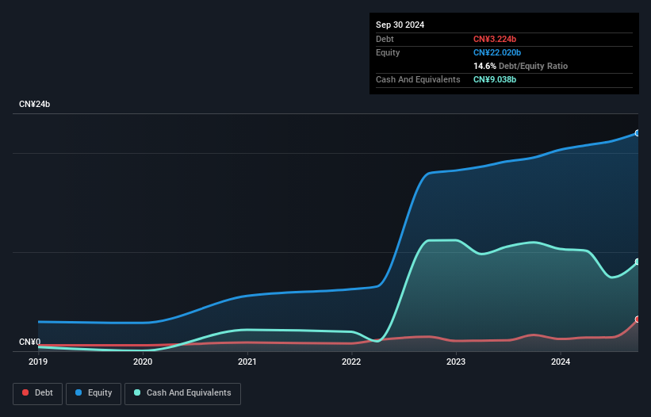The image size is (651, 417).
Task: Click the 2020 x-axis label
Action: click(143, 362)
